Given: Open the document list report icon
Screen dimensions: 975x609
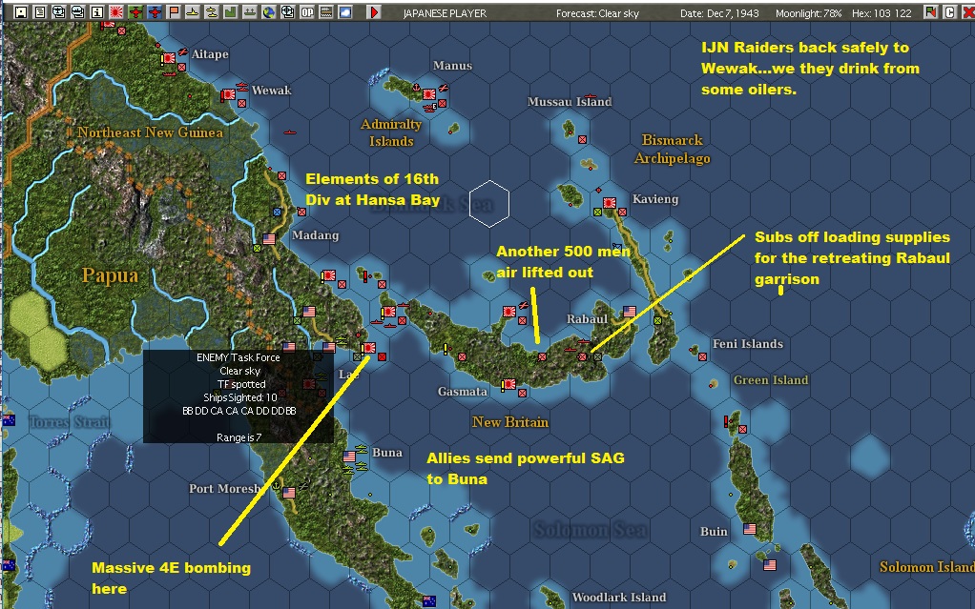Looking at the screenshot, I should point(40,11).
